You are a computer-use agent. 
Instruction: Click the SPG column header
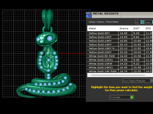click(148, 28)
